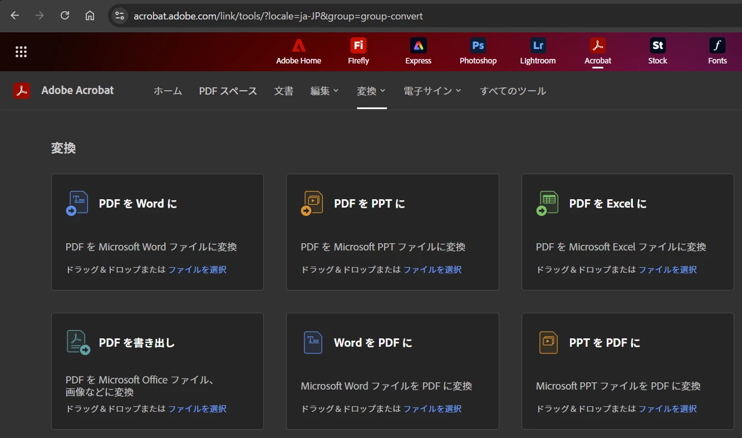Select file link in PDF を Word に card

tap(198, 269)
